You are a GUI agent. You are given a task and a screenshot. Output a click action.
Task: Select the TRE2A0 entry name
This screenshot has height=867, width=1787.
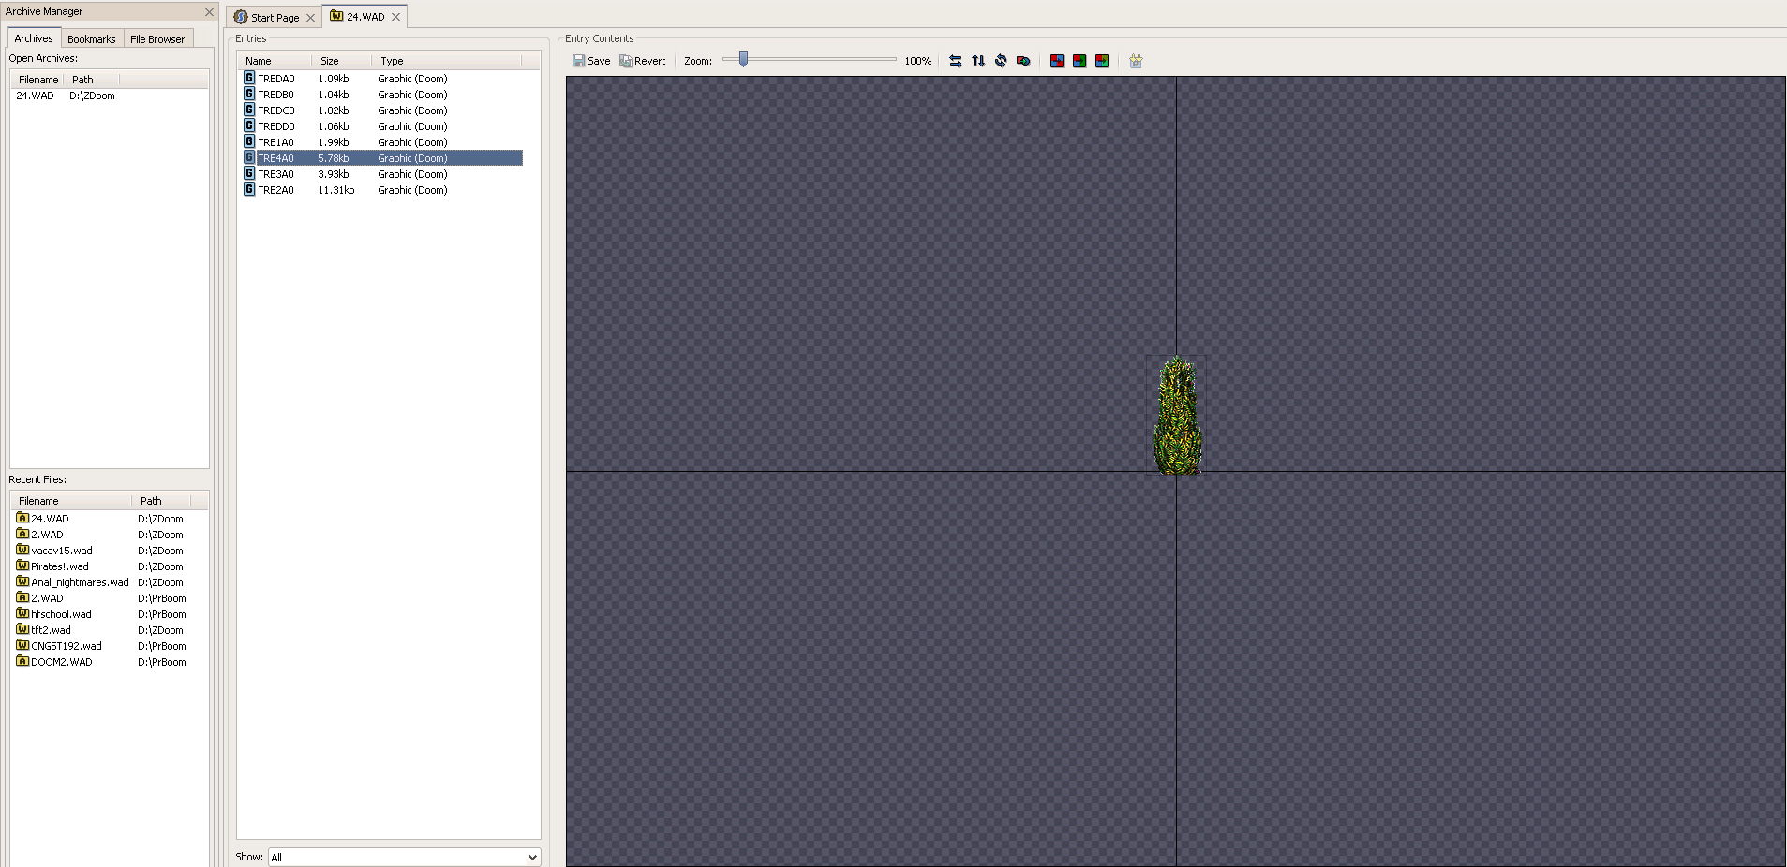(x=275, y=190)
